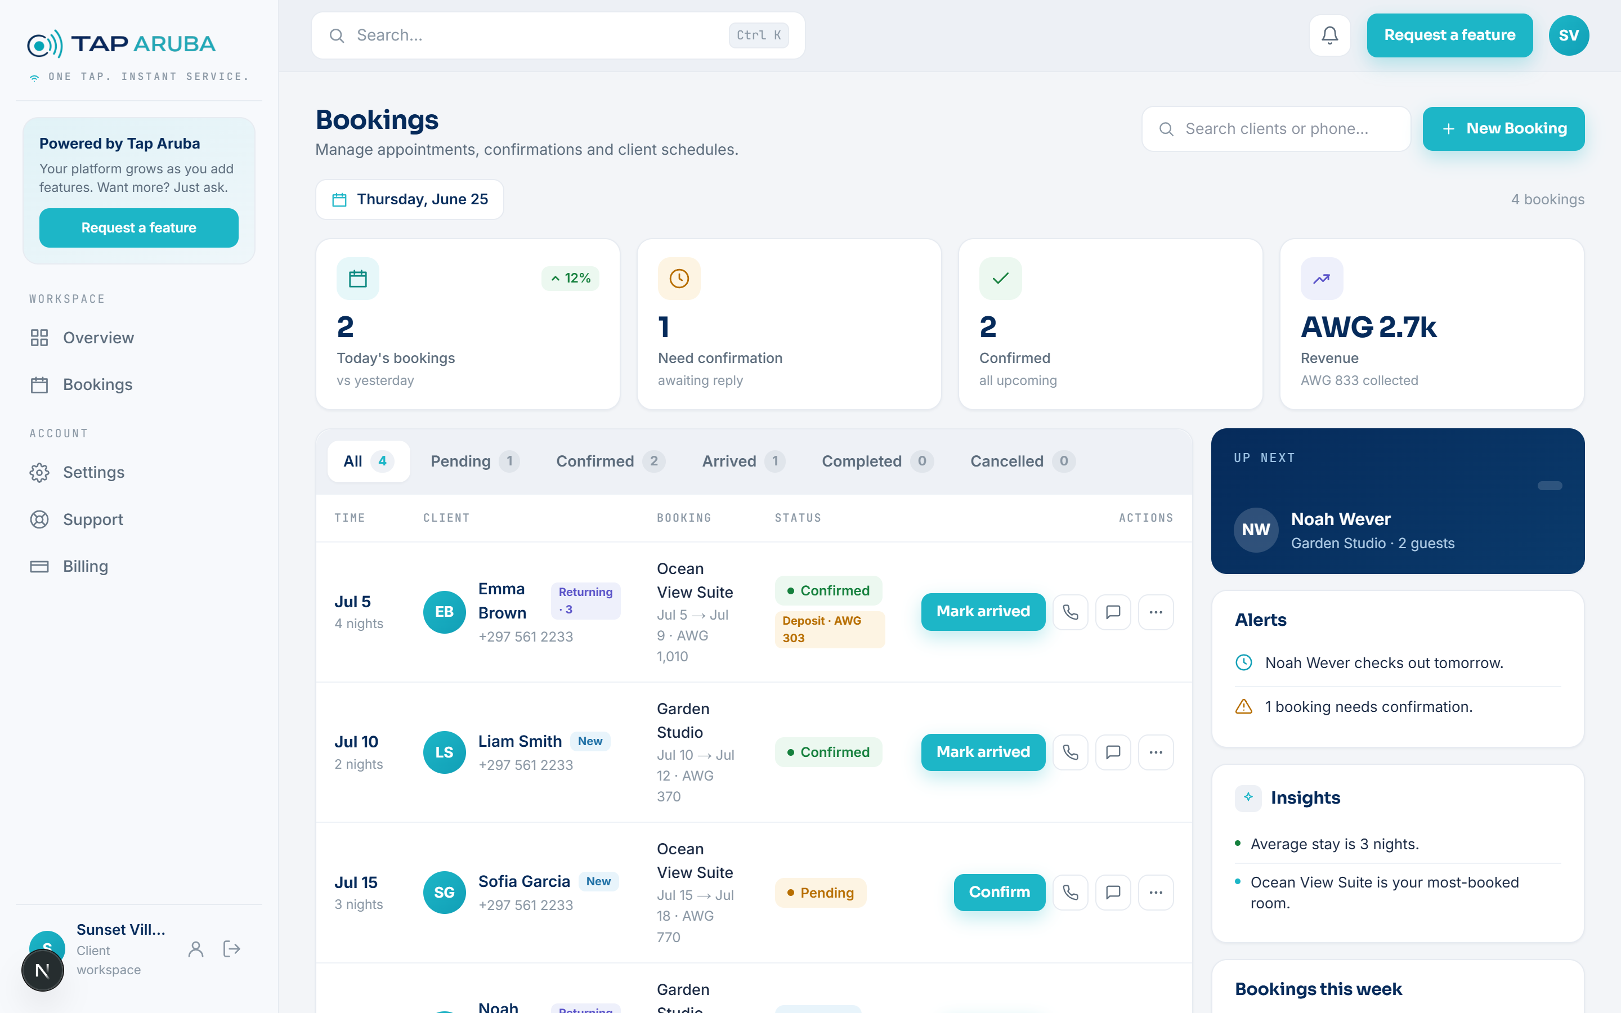Click the checkmark icon on Confirmed card
This screenshot has width=1621, height=1013.
1001,278
